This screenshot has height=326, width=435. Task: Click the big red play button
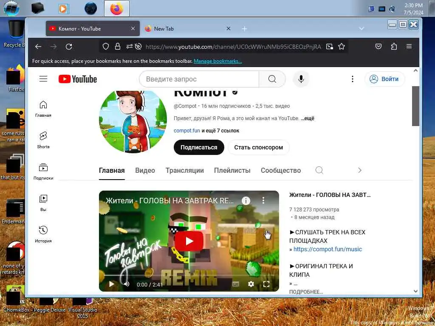click(189, 241)
